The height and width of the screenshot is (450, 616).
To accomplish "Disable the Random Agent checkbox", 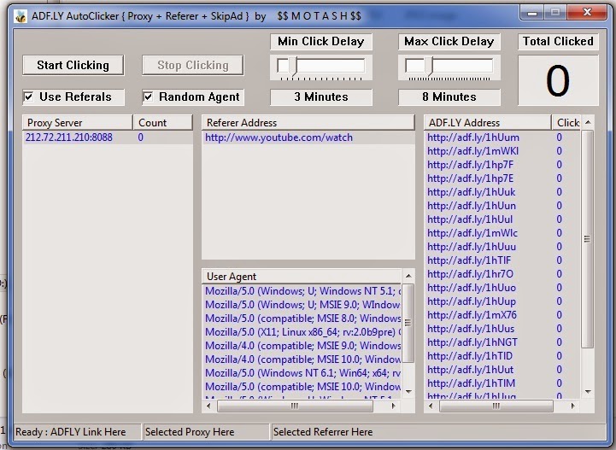I will tap(148, 96).
